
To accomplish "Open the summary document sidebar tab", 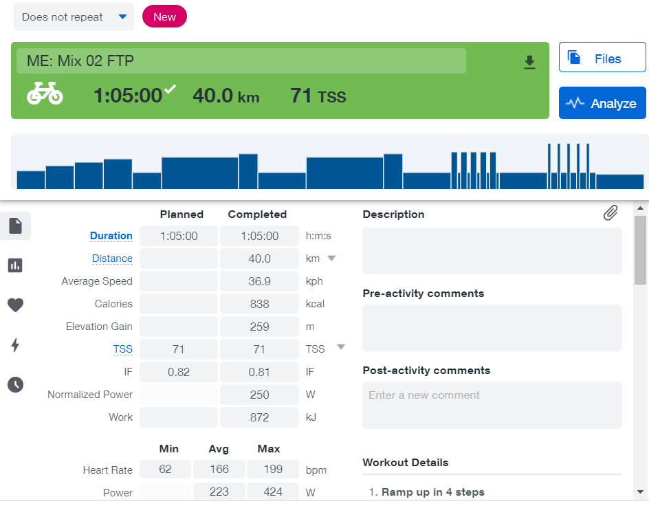I will pyautogui.click(x=15, y=225).
